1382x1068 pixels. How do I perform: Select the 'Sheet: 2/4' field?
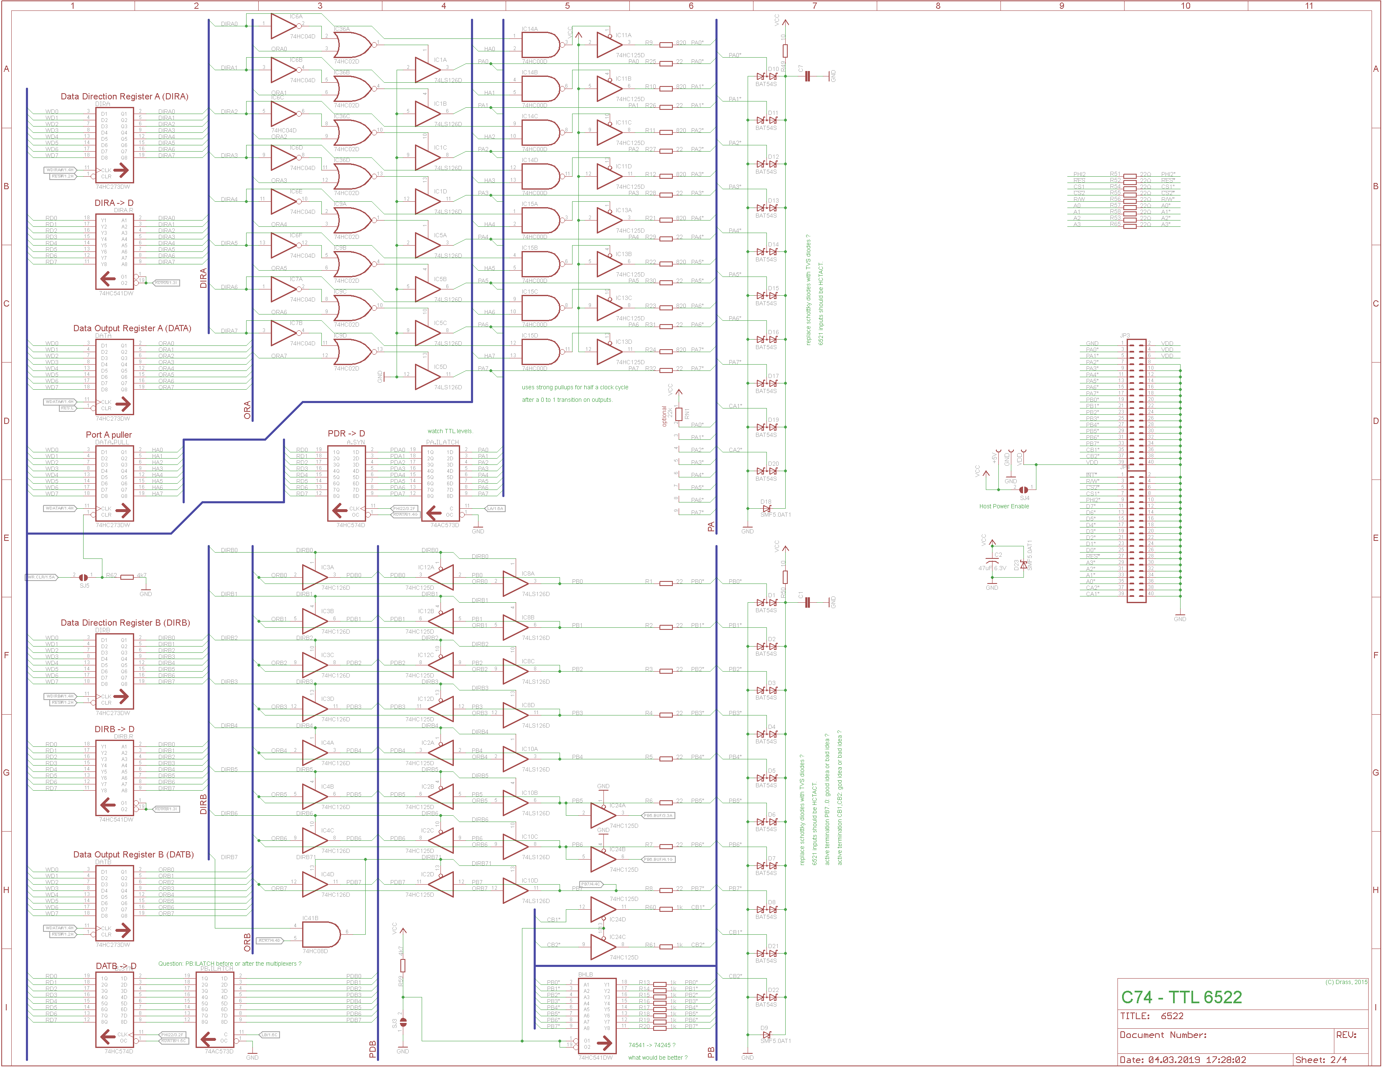(x=1321, y=1060)
